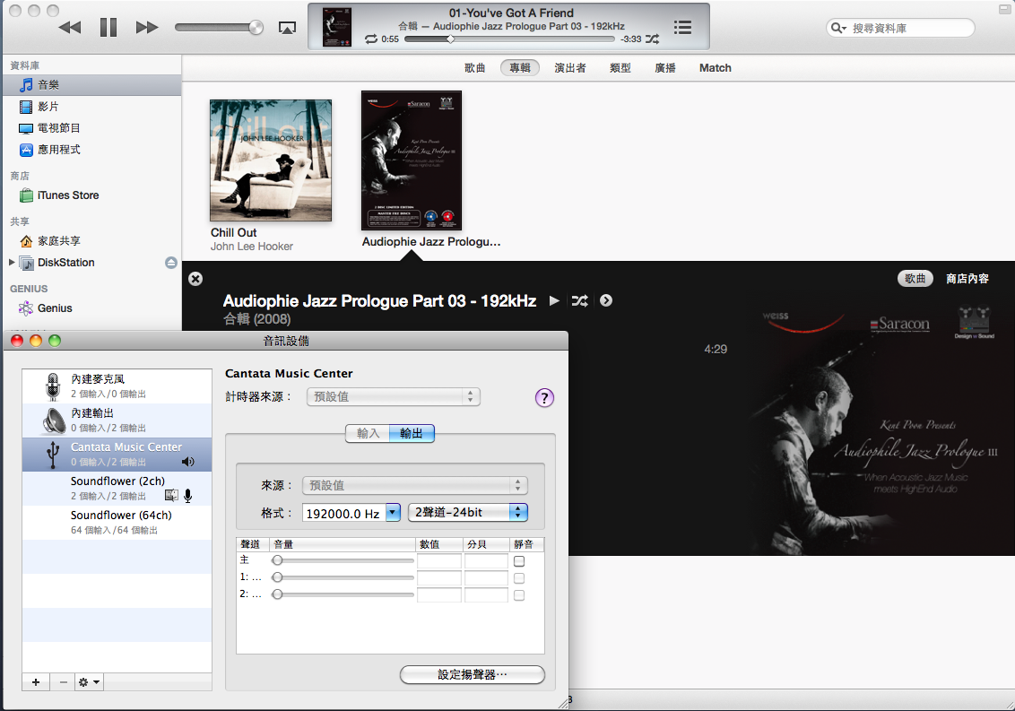Open the Up Next list icon
Viewport: 1015px width, 711px height.
tap(682, 27)
